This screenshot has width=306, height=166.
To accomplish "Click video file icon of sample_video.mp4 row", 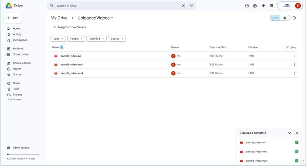I will (56, 73).
